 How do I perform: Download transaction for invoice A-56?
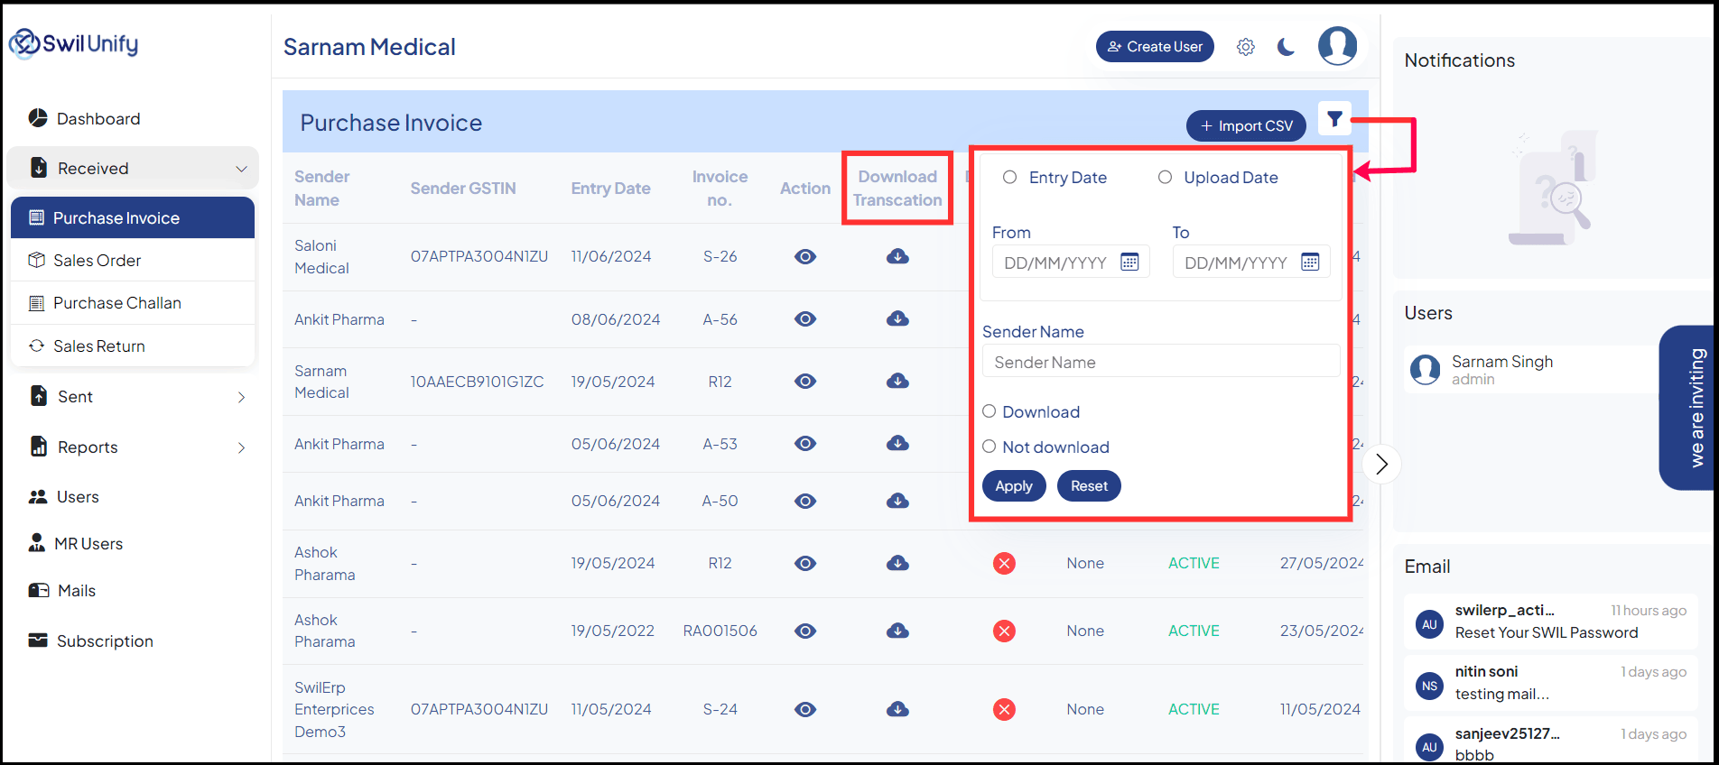point(897,318)
